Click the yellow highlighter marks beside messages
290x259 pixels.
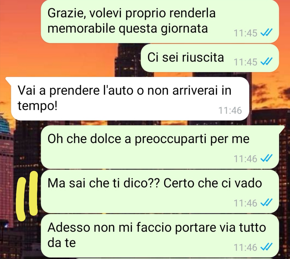[27, 196]
